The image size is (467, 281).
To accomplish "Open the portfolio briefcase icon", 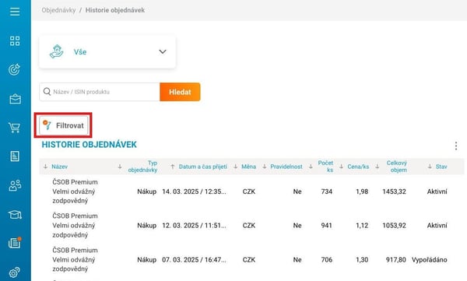I will click(15, 99).
